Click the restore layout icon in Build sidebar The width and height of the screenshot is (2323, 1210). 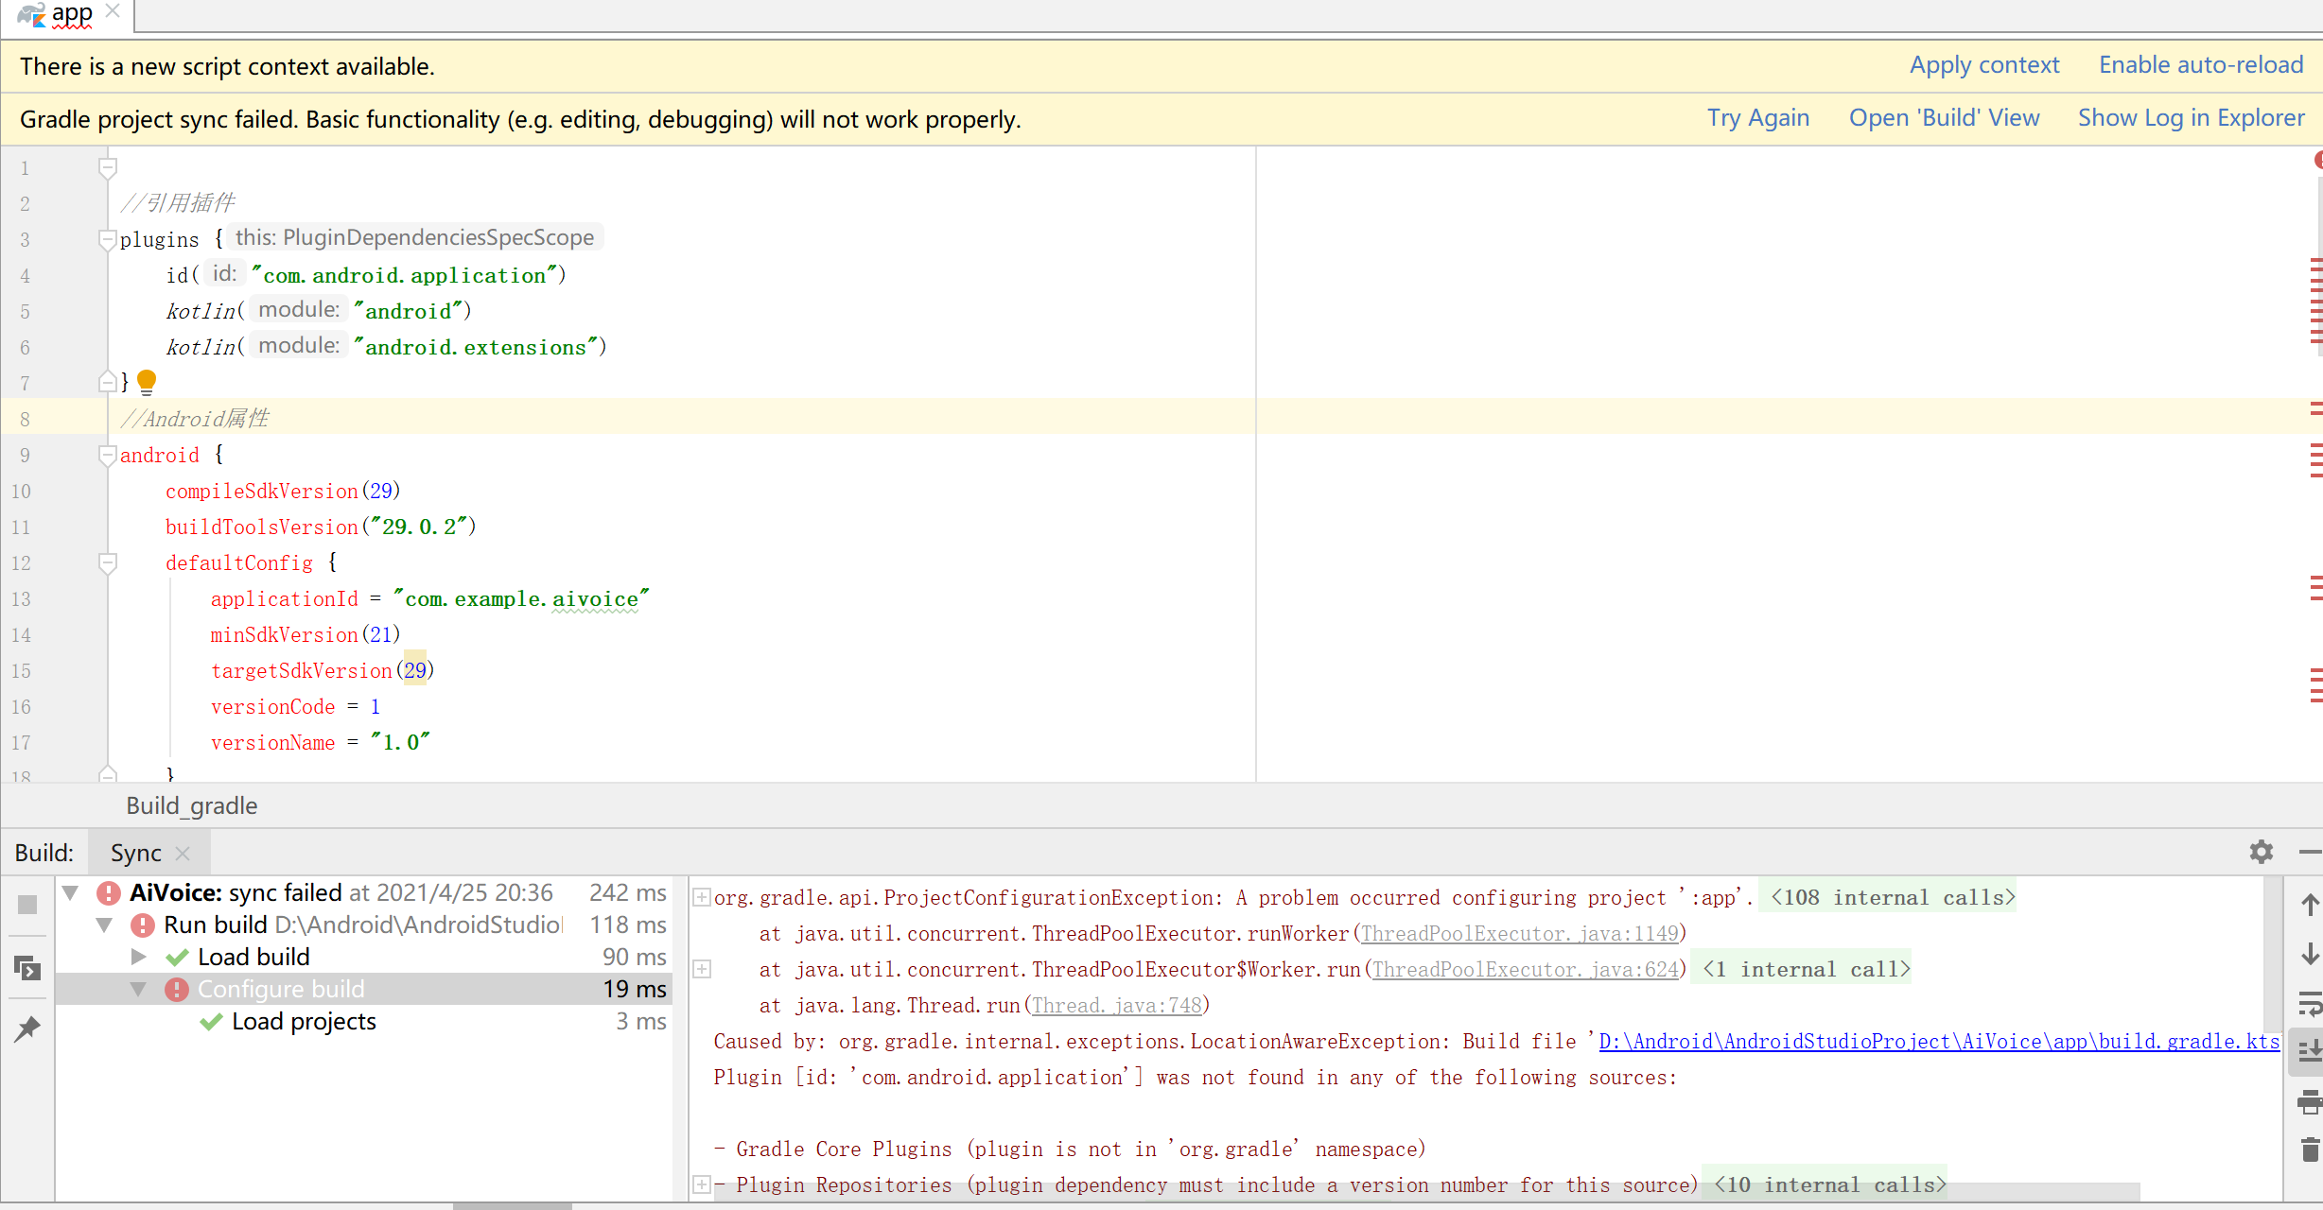pyautogui.click(x=27, y=967)
